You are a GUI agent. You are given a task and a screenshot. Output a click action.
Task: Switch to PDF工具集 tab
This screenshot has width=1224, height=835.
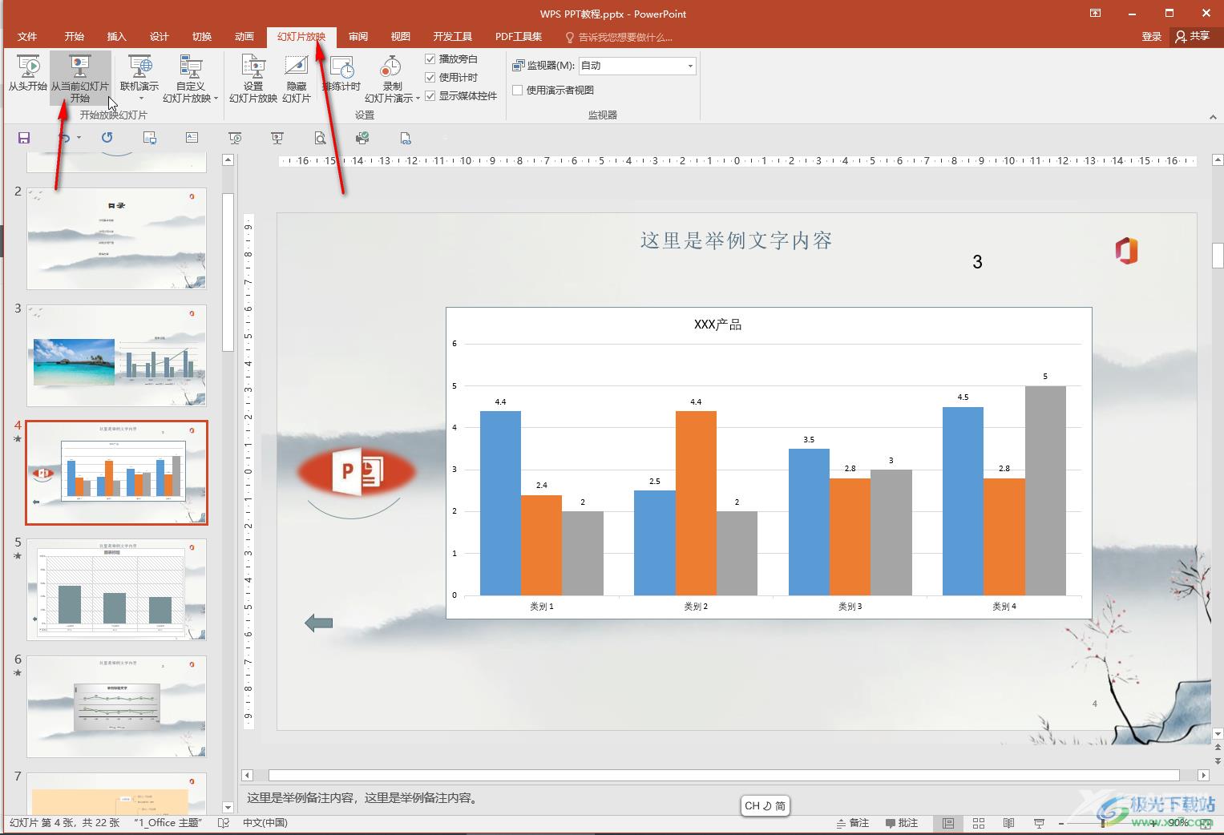(x=519, y=37)
